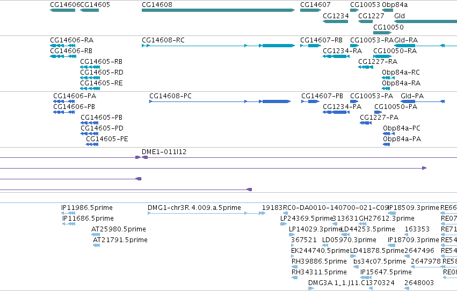The height and width of the screenshot is (291, 457).
Task: Select transcript CG1227-RA
Action: 366,67
